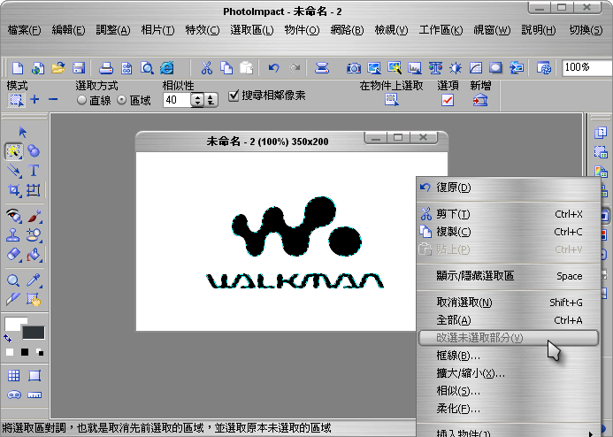Click 新增 add-to-library button

[x=480, y=100]
